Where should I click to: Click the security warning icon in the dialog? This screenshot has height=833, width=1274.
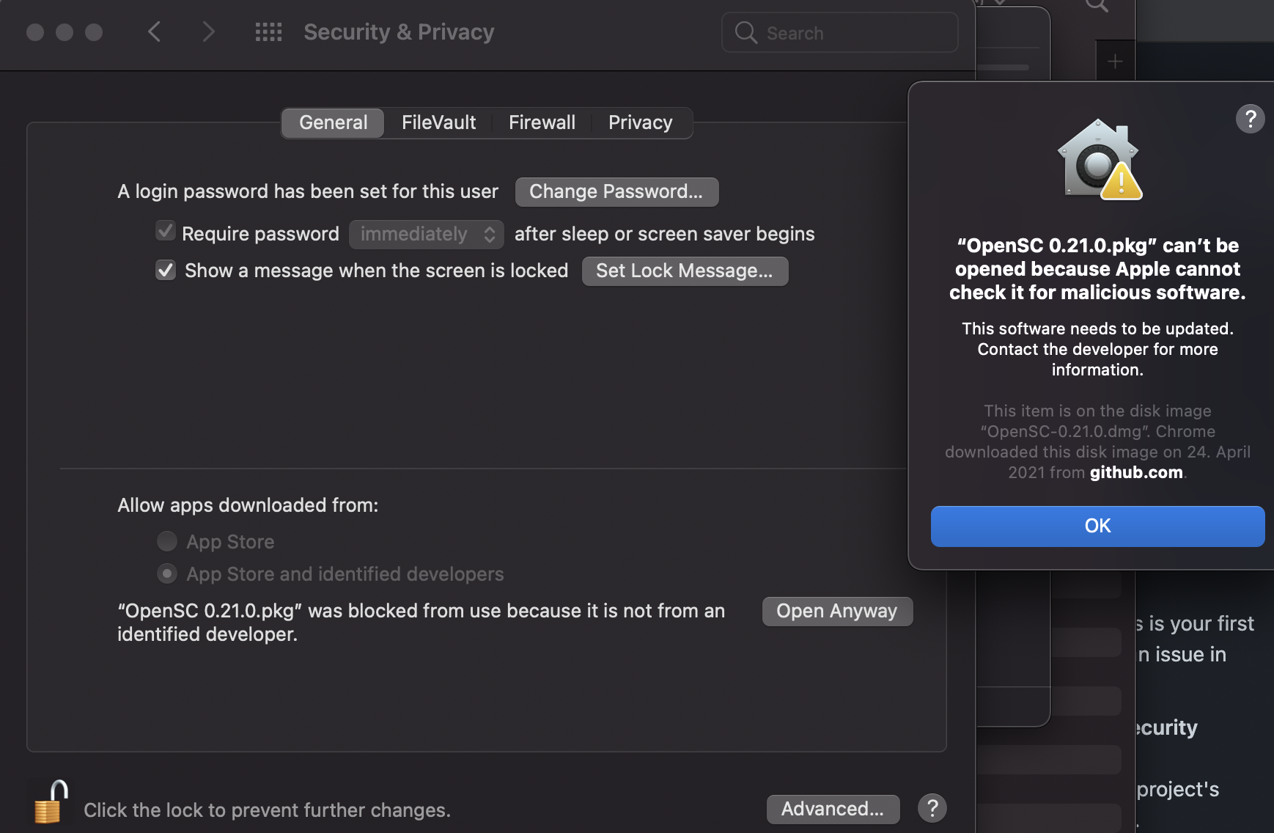1097,158
